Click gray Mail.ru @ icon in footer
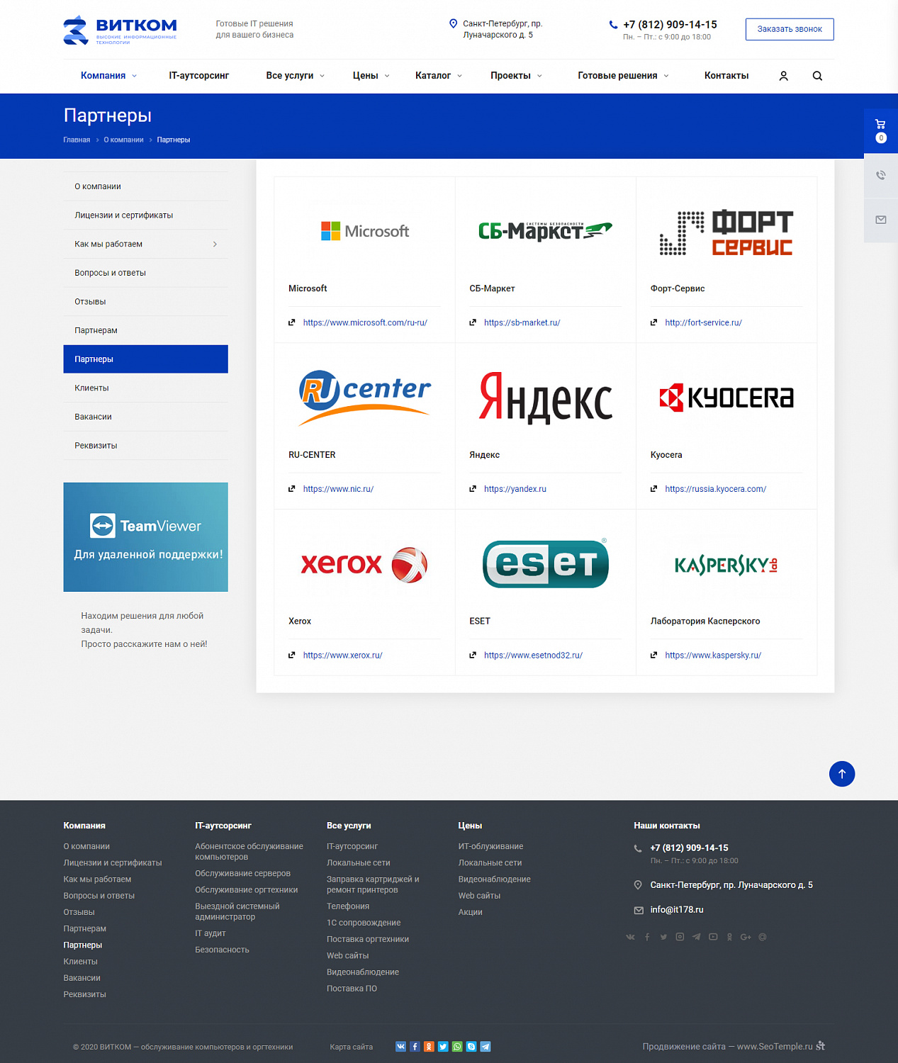 [763, 937]
